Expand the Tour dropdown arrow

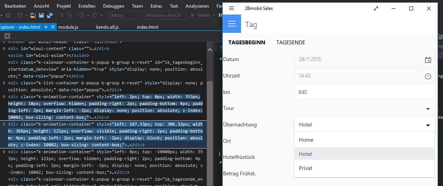point(428,109)
